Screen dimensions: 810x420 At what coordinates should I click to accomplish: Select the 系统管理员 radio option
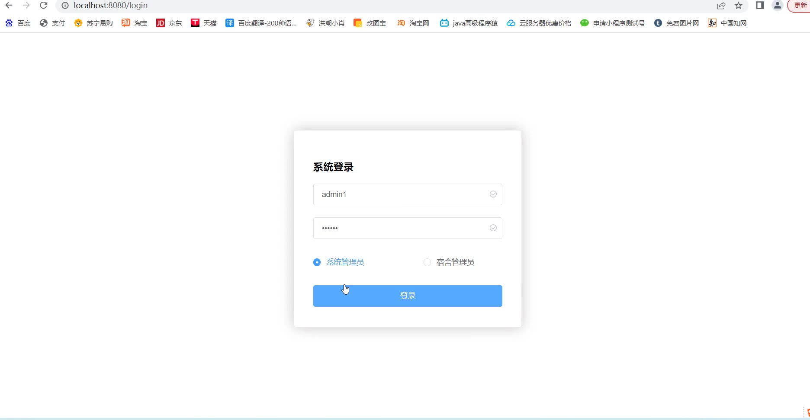(338, 262)
